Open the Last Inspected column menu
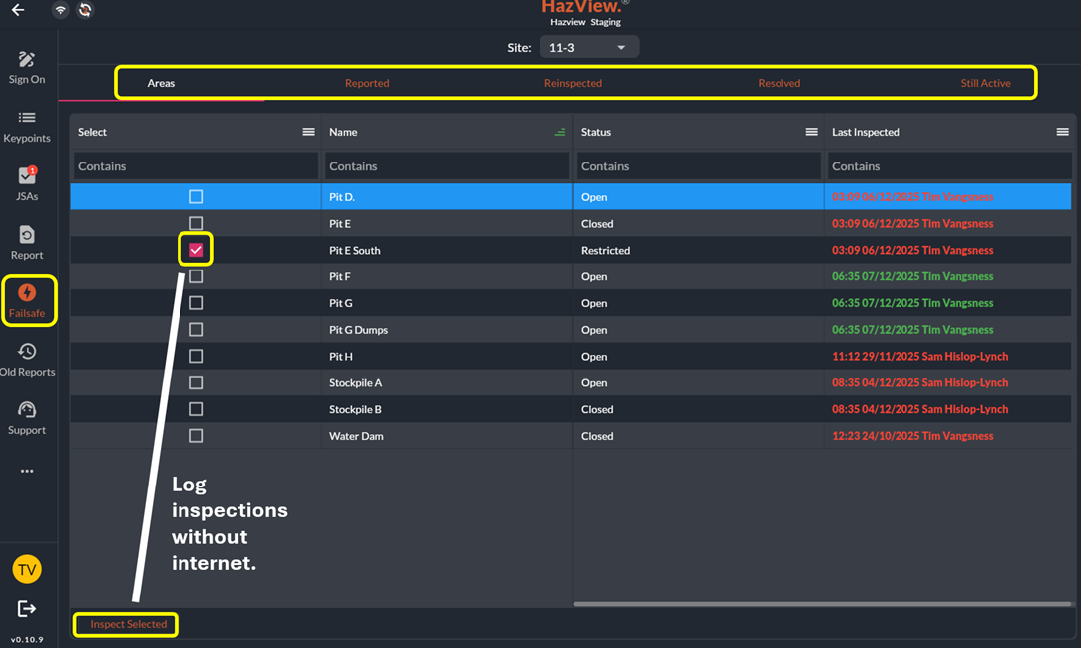1081x648 pixels. click(x=1062, y=132)
